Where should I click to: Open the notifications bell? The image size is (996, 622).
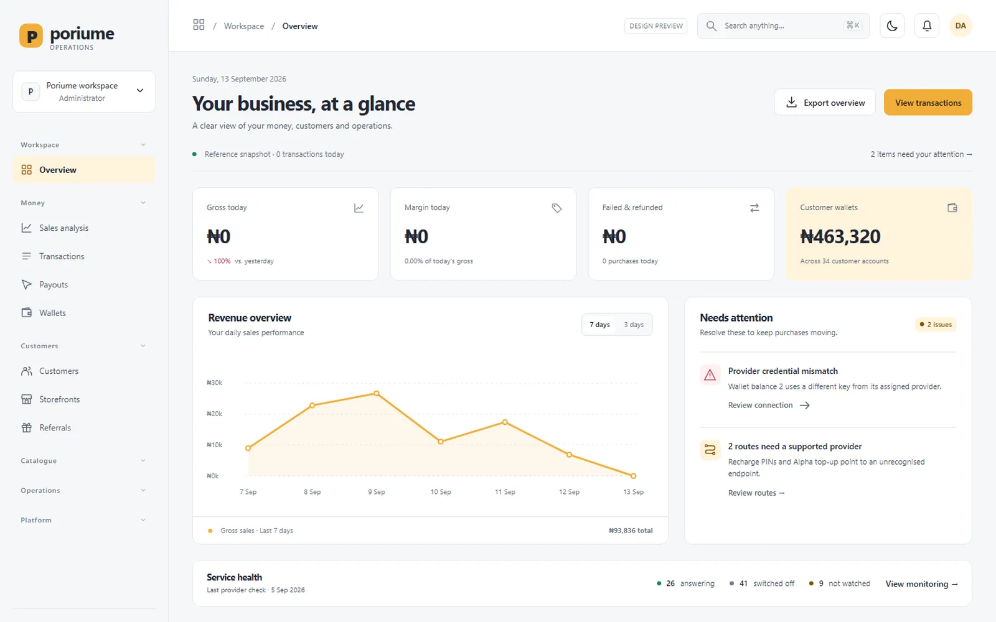pyautogui.click(x=927, y=26)
